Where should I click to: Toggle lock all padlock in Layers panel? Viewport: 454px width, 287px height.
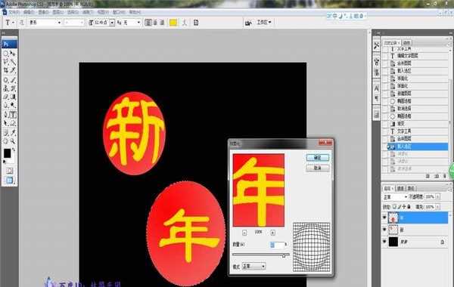(409, 207)
